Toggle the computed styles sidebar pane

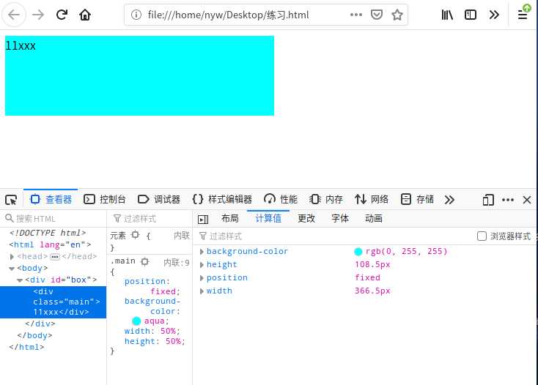204,219
